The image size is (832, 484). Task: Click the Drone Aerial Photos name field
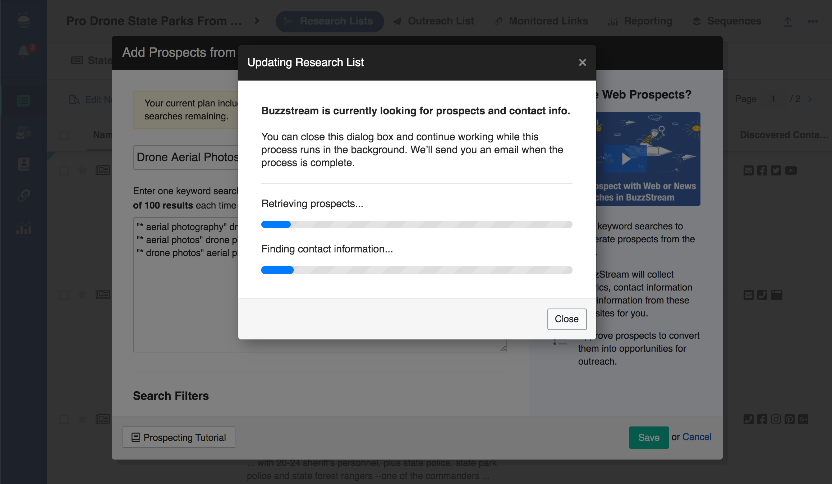(186, 157)
